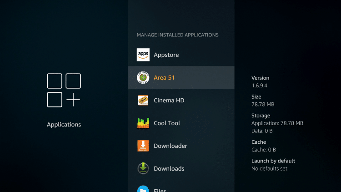Image resolution: width=341 pixels, height=192 pixels.
Task: Click the green Downloads arrow icon
Action: (x=143, y=168)
